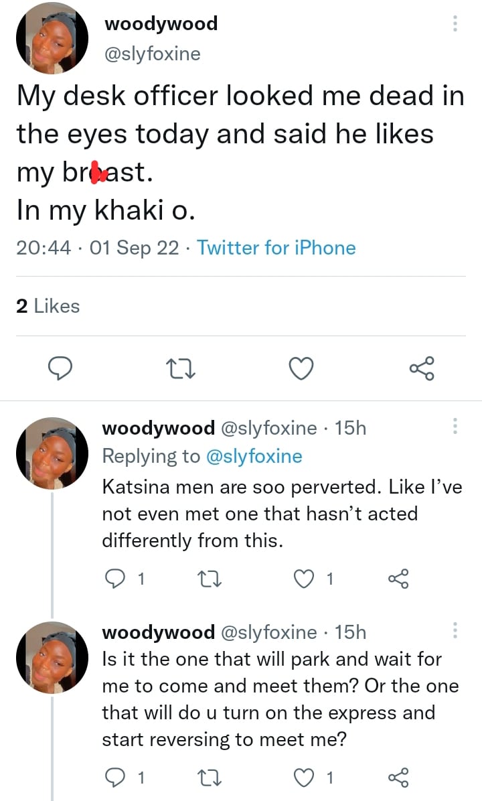Image resolution: width=482 pixels, height=801 pixels.
Task: Retweet the u turn tweet
Action: coord(213,778)
